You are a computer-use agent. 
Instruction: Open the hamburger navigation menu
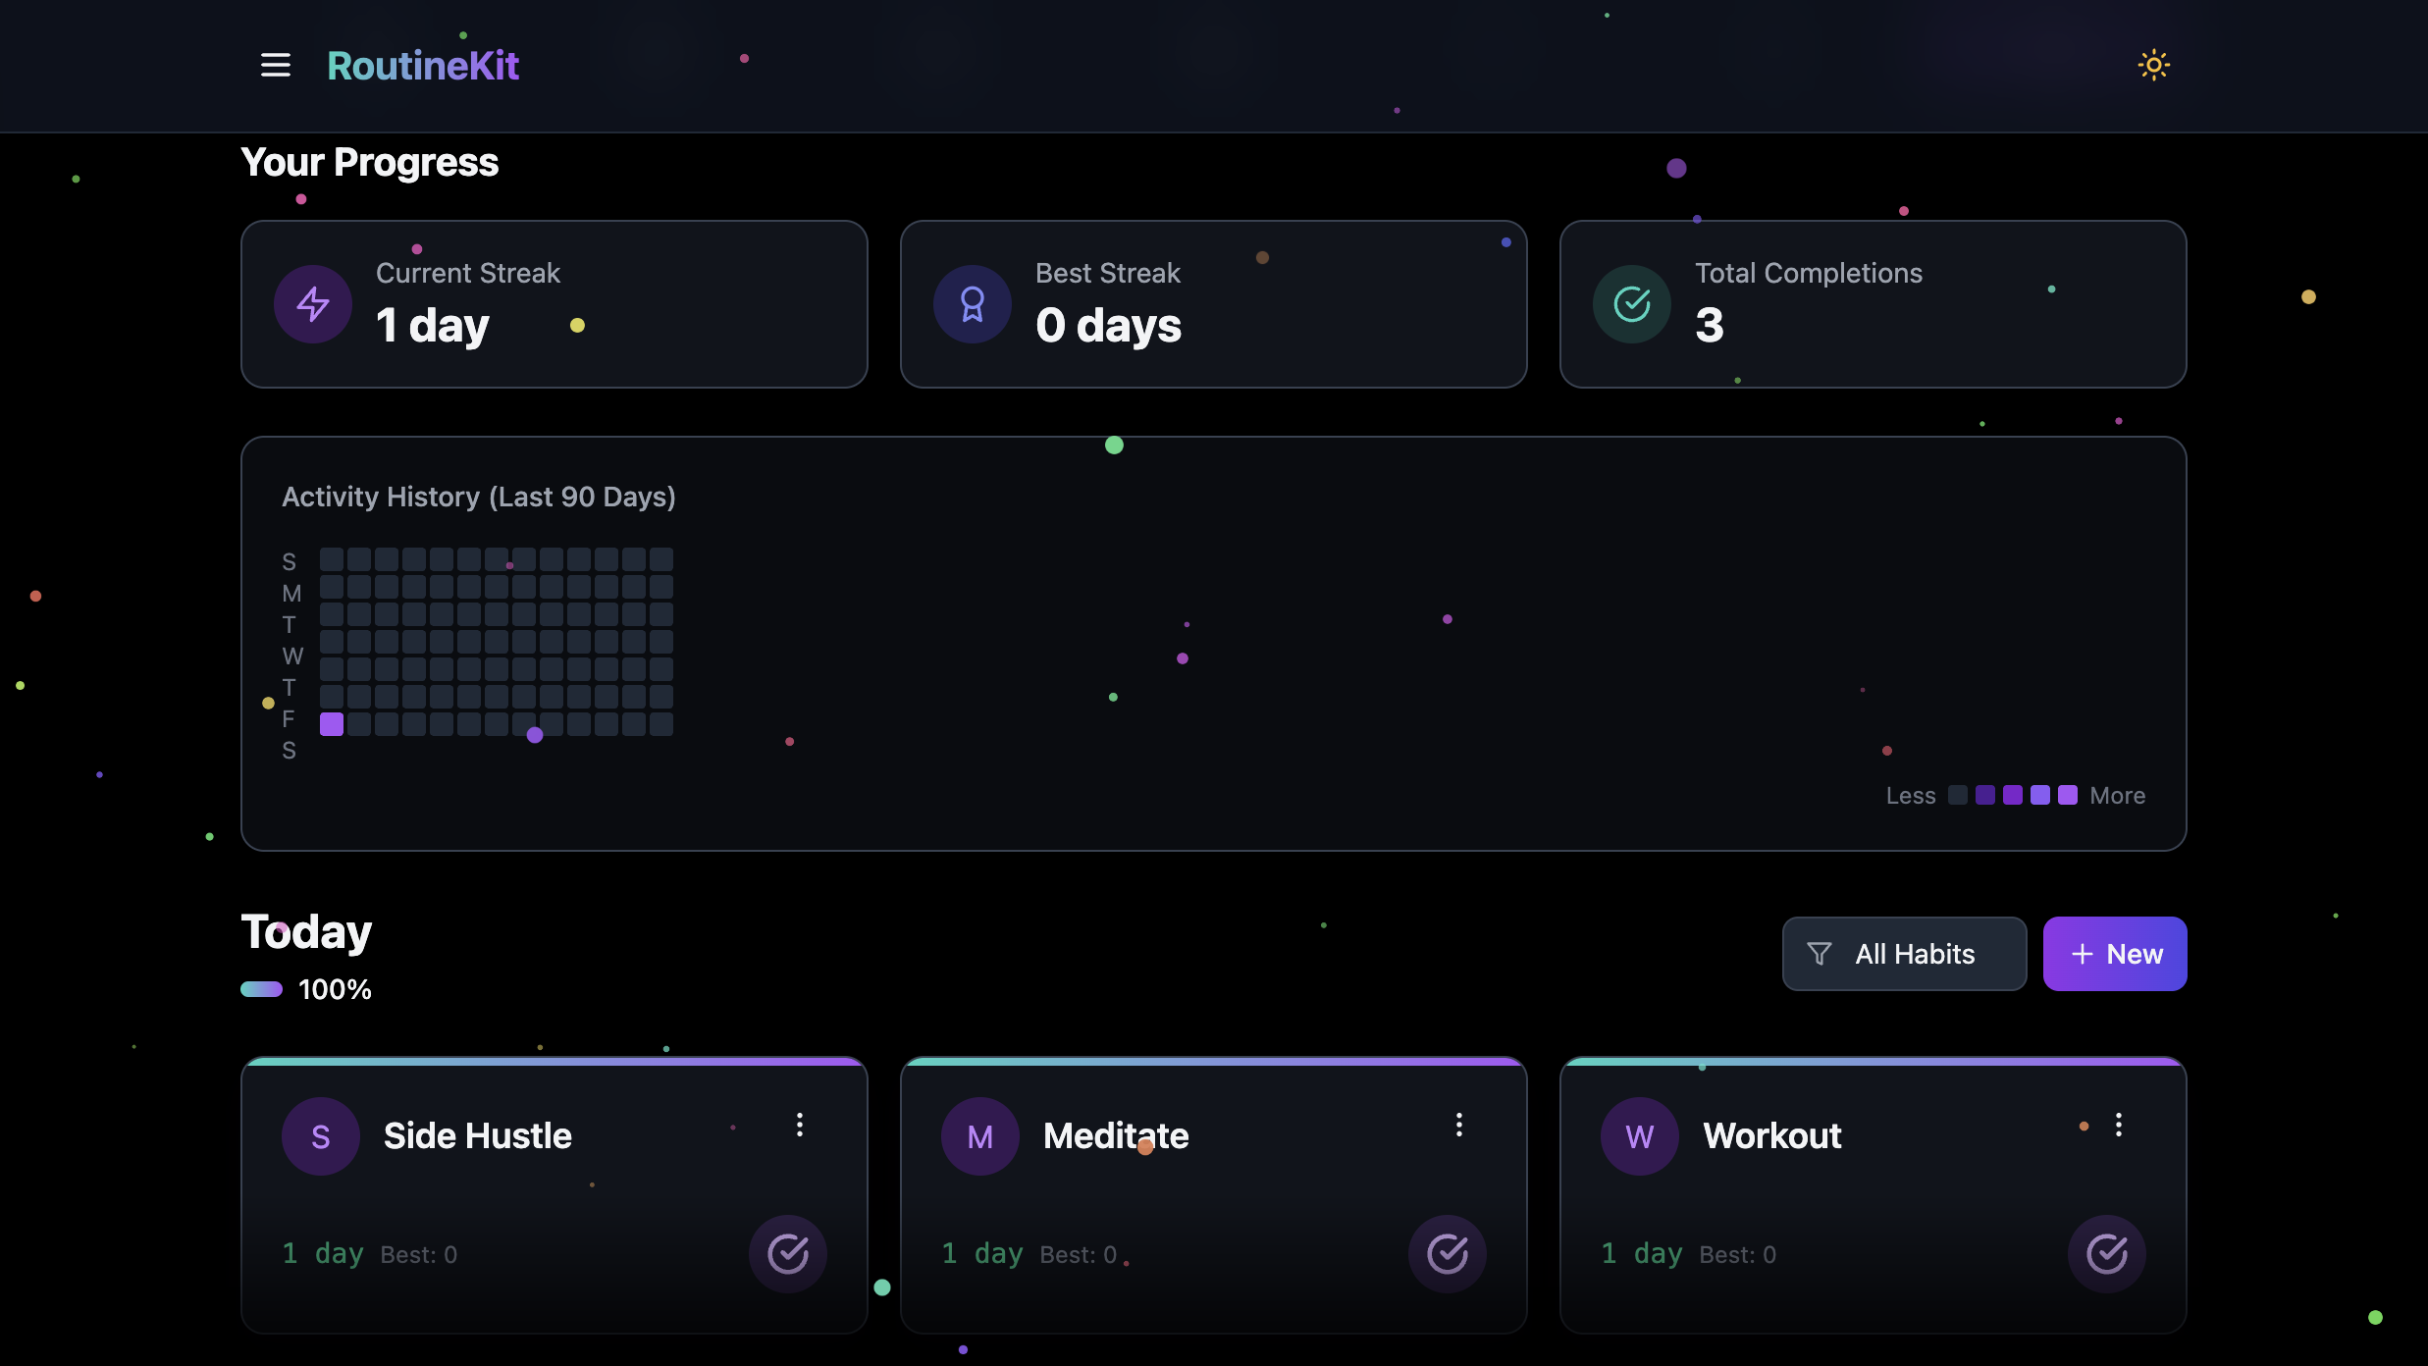coord(276,66)
